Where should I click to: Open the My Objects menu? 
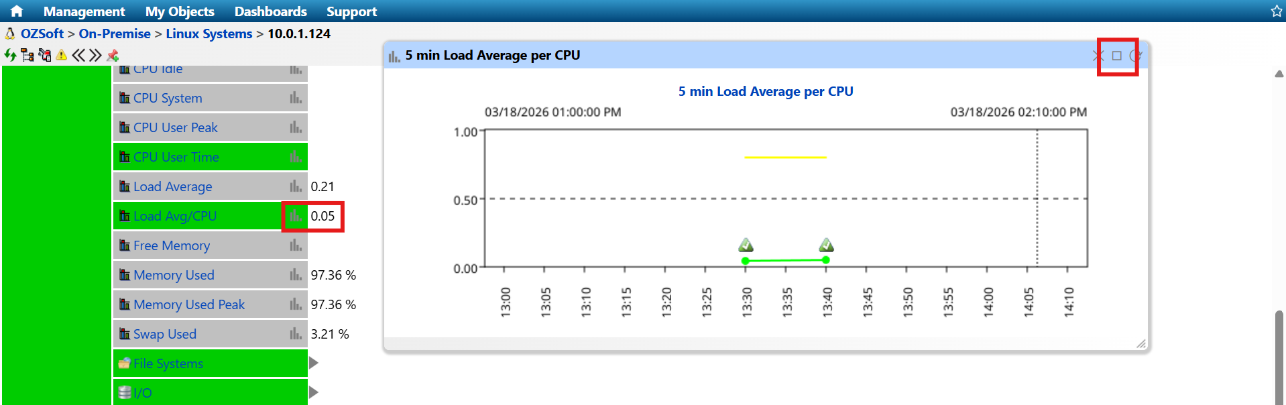pyautogui.click(x=180, y=11)
